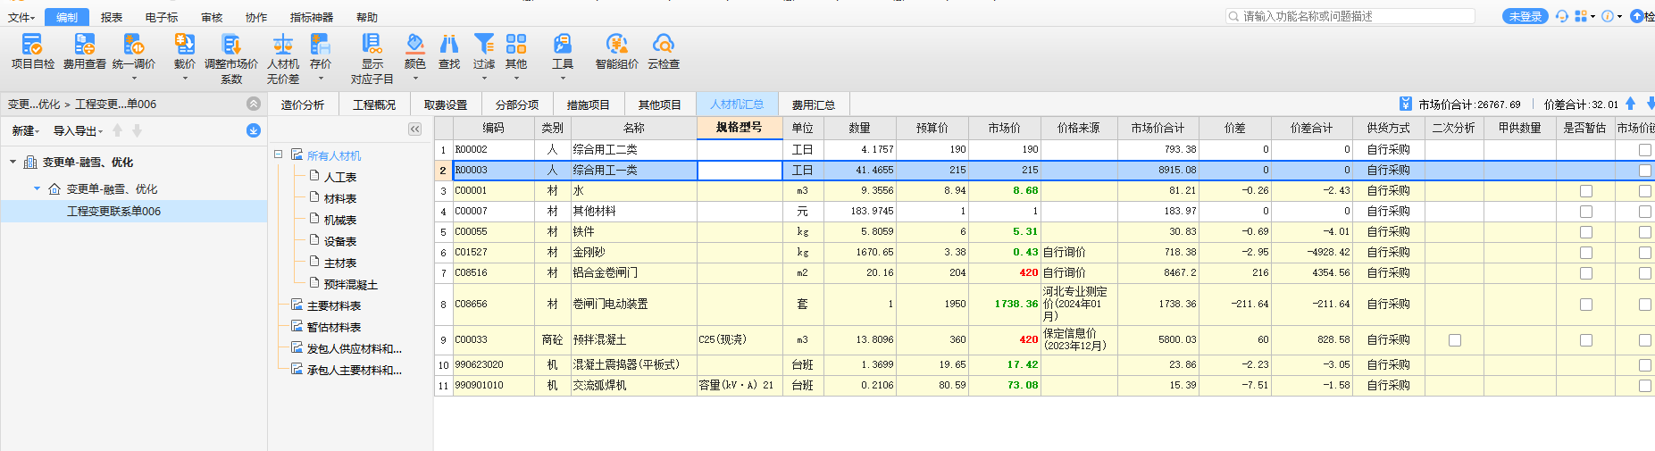Click blue download circle in project panel
Image resolution: width=1655 pixels, height=451 pixels.
(x=253, y=130)
